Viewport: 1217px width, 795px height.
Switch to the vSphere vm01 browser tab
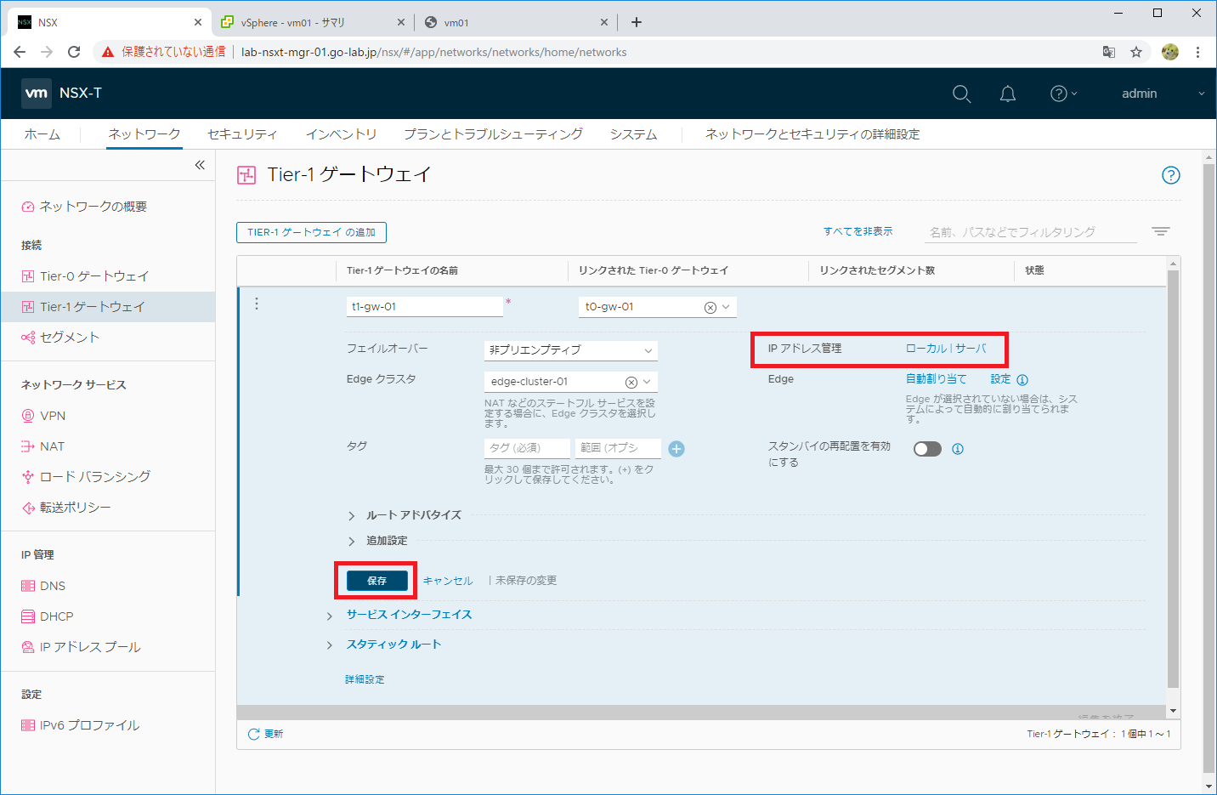coord(310,22)
